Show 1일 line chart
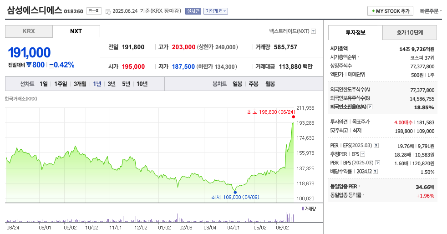Image resolution: width=447 pixels, height=234 pixels. tap(44, 84)
